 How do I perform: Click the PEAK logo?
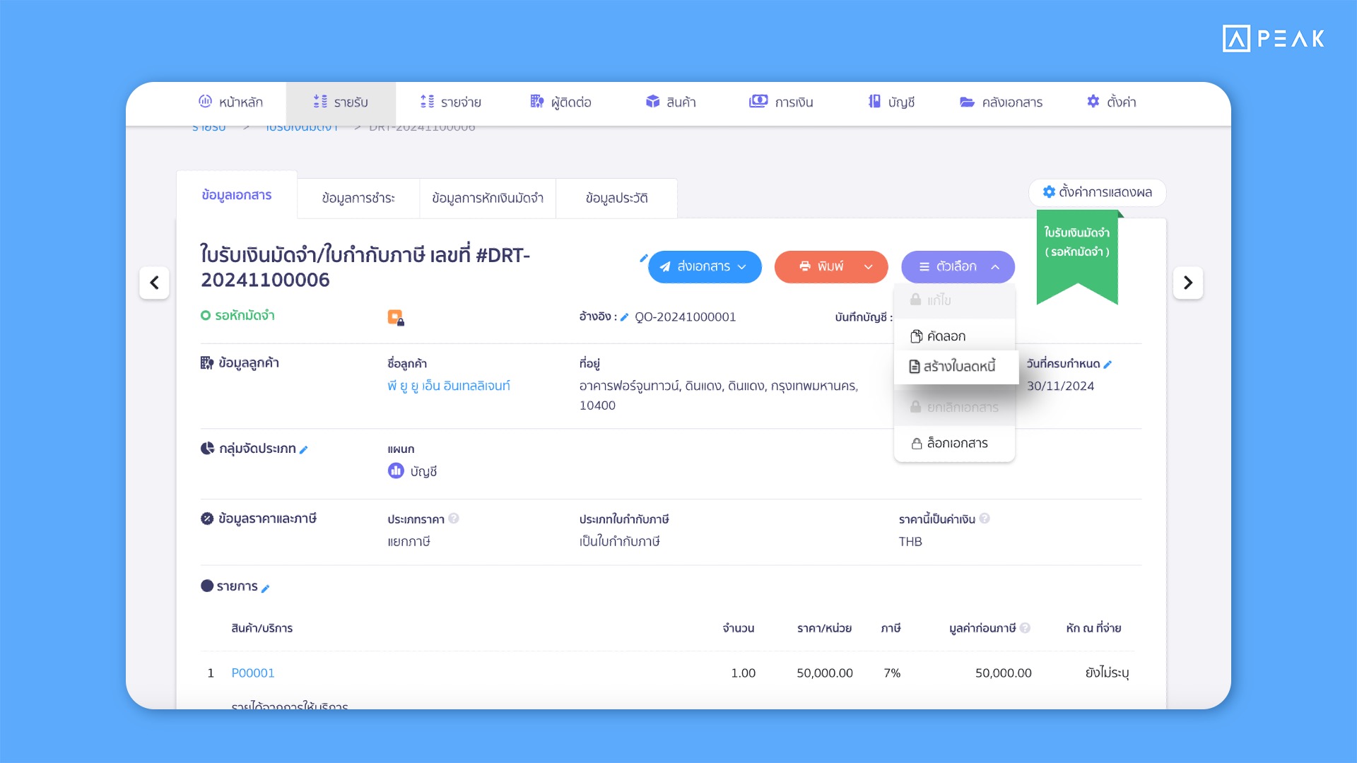pos(1274,38)
